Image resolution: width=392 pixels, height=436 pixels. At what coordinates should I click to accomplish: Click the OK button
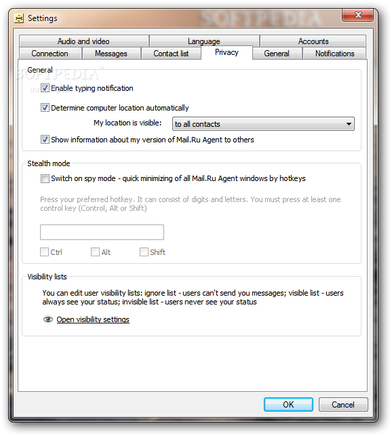point(288,404)
